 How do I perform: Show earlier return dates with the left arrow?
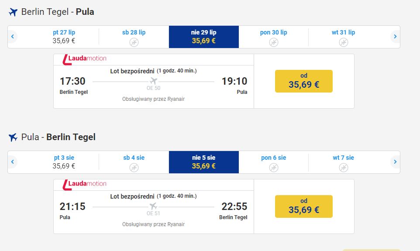(x=13, y=162)
